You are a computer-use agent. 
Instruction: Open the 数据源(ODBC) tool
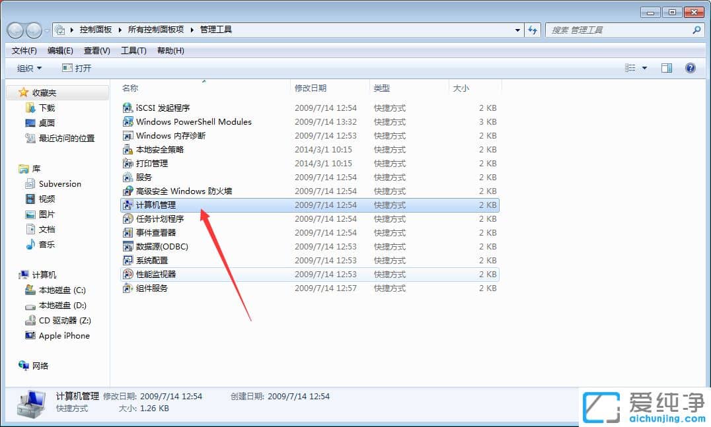pos(157,246)
